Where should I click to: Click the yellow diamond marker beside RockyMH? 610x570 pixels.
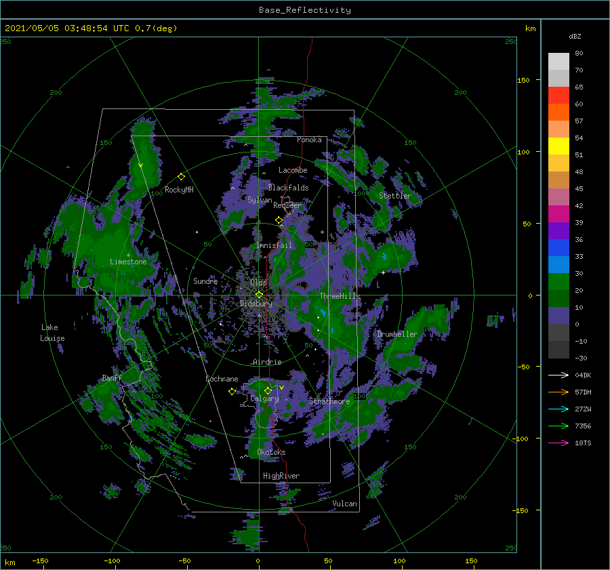(x=181, y=177)
